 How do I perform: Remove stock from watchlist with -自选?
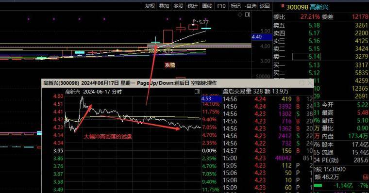pyautogui.click(x=251, y=6)
